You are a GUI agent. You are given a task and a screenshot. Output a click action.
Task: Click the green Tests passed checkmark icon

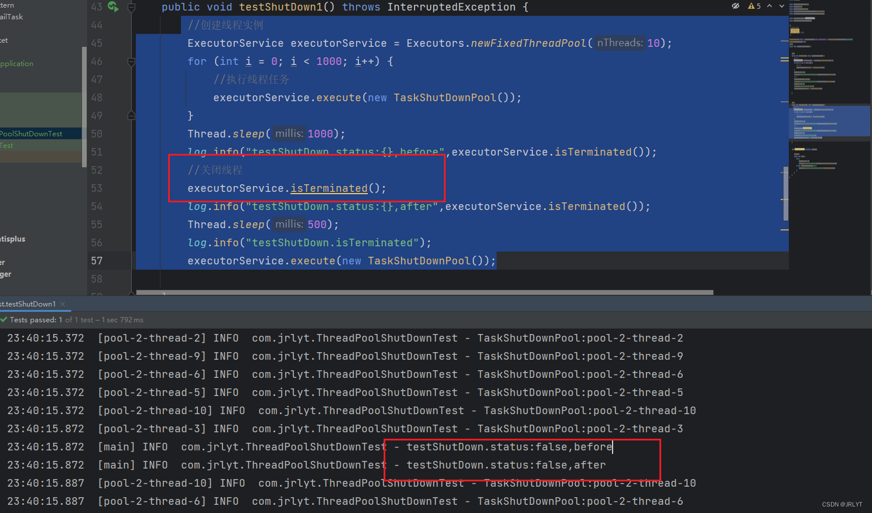(5, 319)
